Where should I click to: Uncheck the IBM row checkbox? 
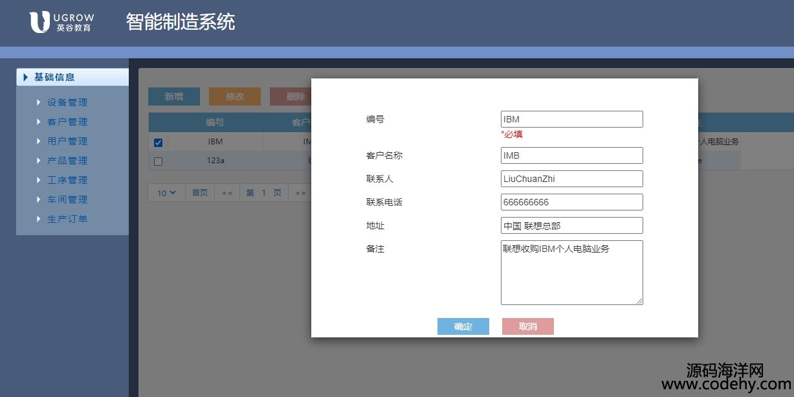pos(159,142)
